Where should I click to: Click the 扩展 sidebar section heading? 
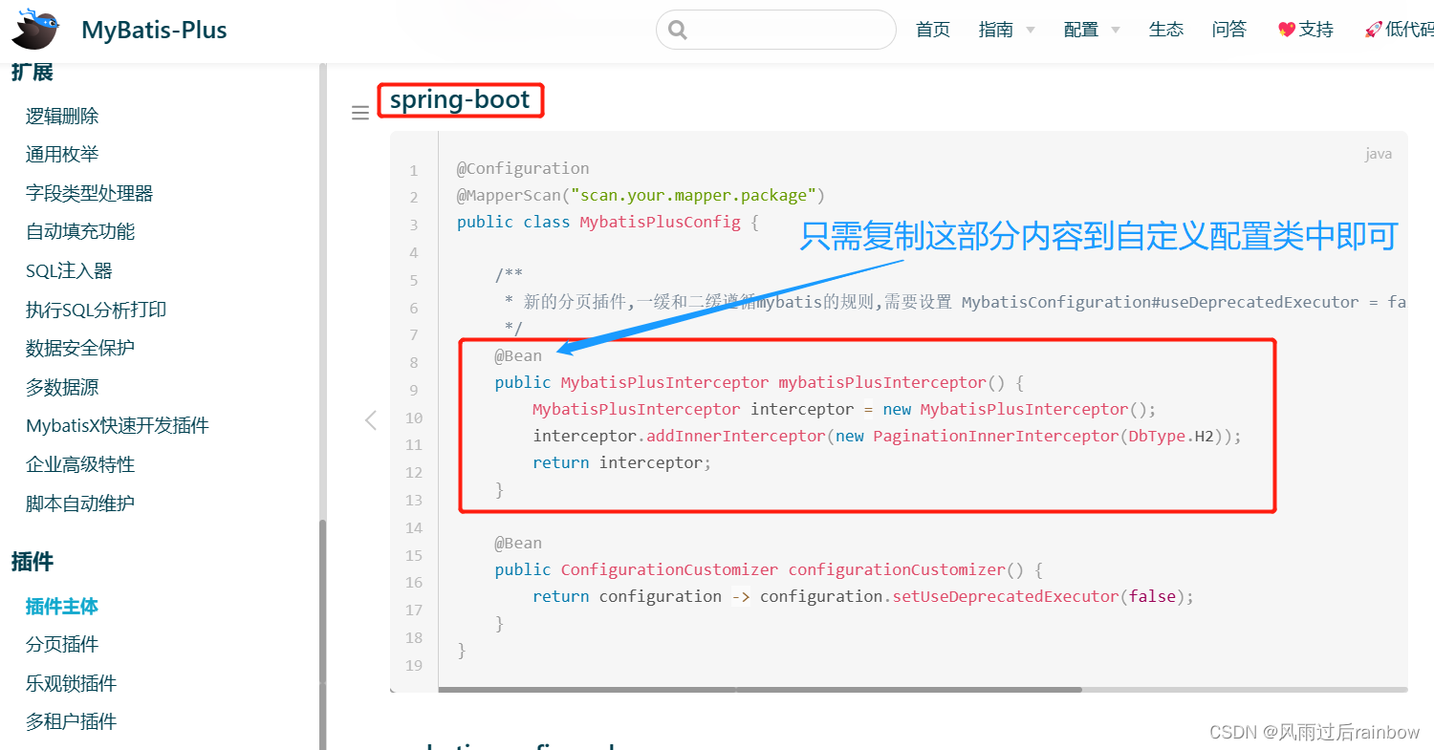tap(33, 72)
